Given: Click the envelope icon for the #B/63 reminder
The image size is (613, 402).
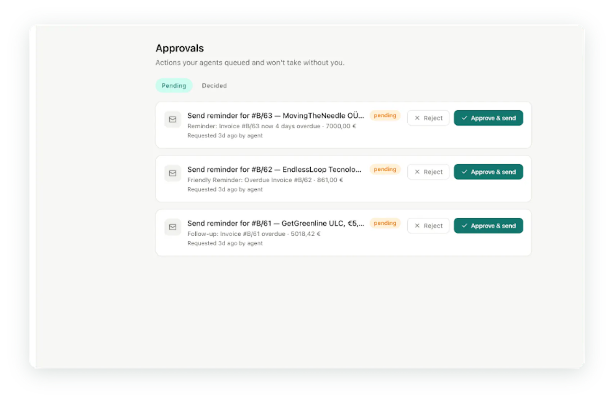Looking at the screenshot, I should pos(172,120).
